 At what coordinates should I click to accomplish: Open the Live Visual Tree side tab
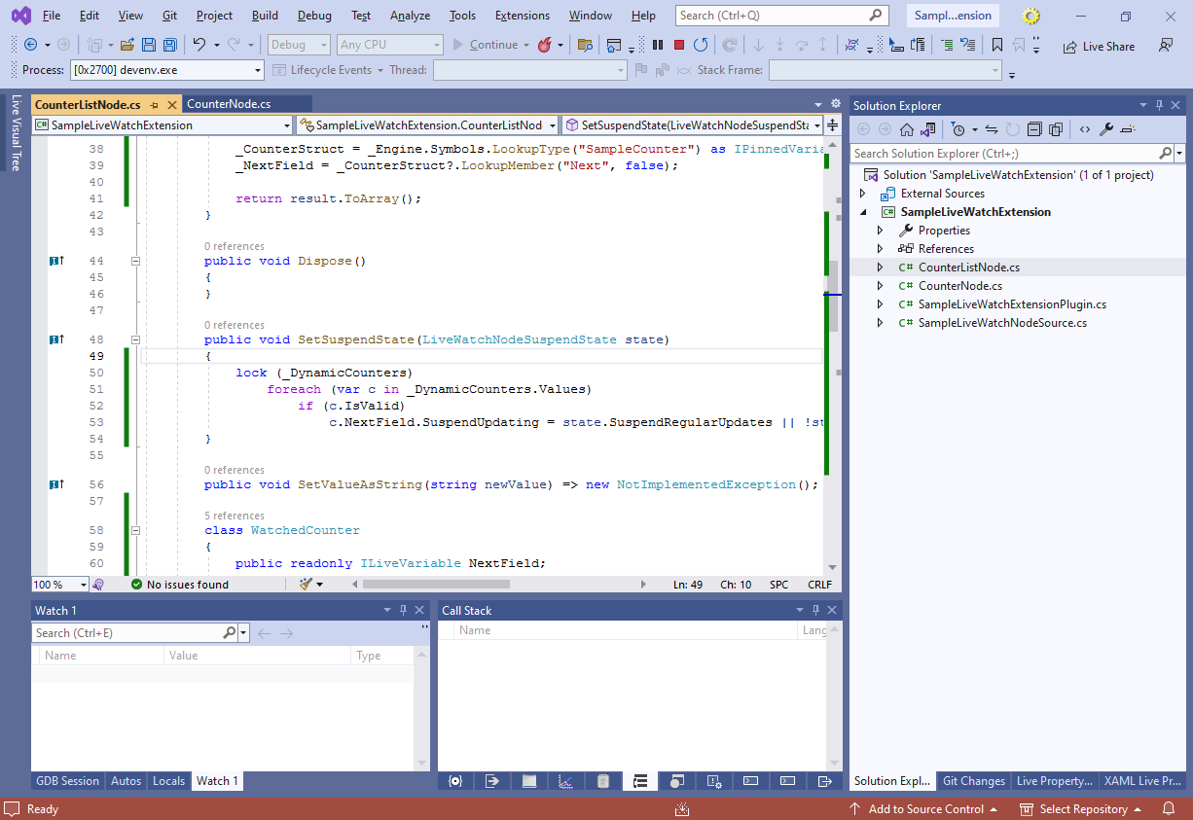tap(16, 132)
